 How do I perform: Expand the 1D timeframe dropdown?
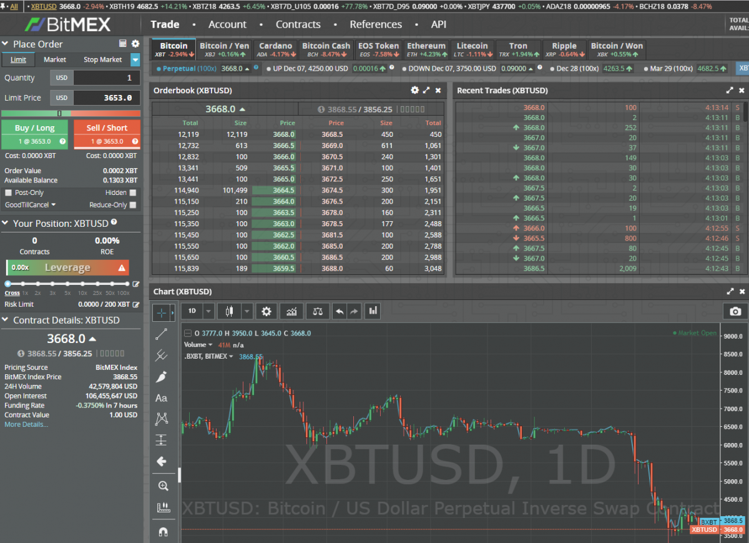point(208,311)
